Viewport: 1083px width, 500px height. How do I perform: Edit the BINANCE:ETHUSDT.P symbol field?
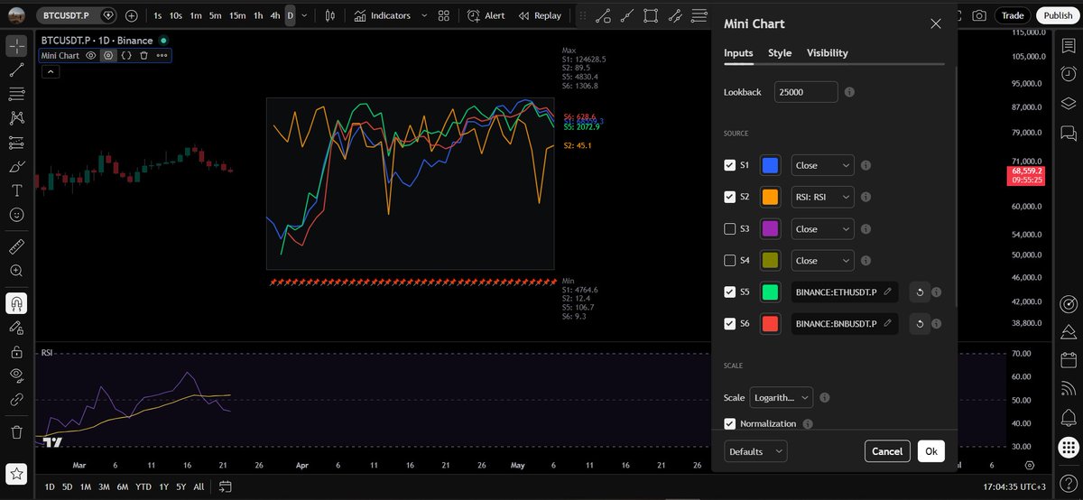click(844, 292)
